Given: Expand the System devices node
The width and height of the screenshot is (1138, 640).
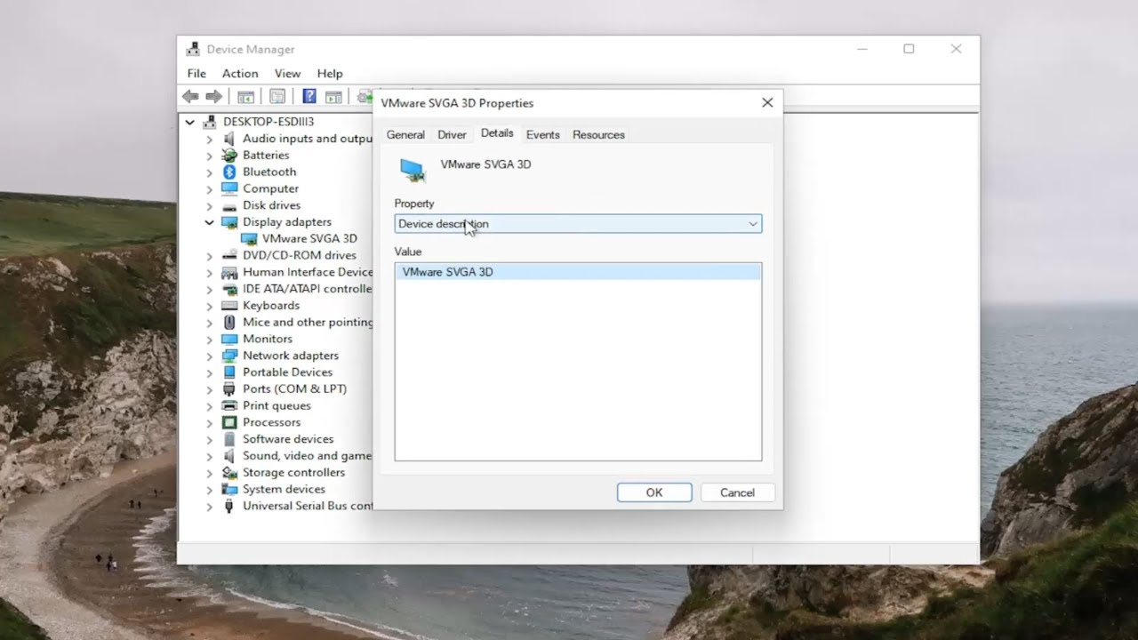Looking at the screenshot, I should click(x=209, y=490).
